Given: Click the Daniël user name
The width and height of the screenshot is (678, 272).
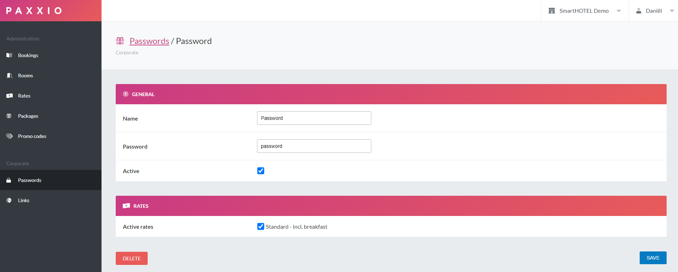Looking at the screenshot, I should (x=654, y=11).
